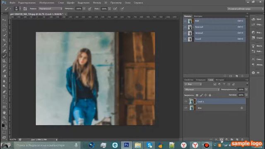Create new adjustment layer icon

coord(226,139)
